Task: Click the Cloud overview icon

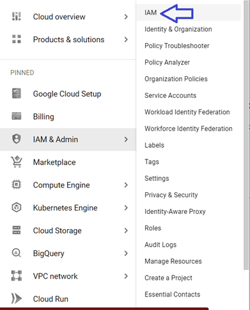Action: tap(17, 17)
